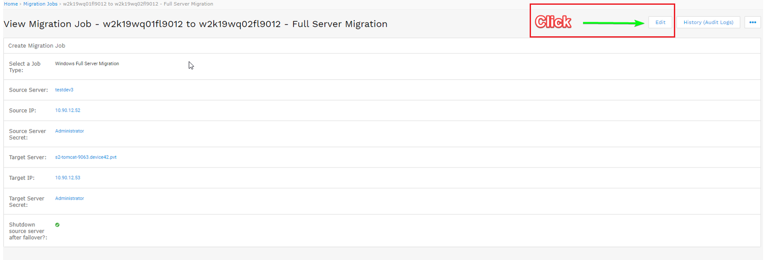Open the three-dot more actions menu
767x260 pixels.
[x=752, y=22]
